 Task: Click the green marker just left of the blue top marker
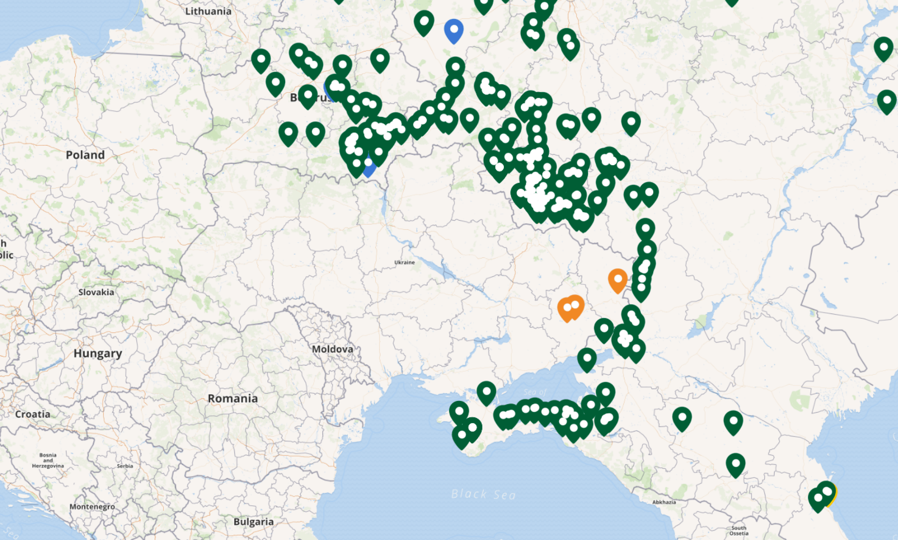423,23
